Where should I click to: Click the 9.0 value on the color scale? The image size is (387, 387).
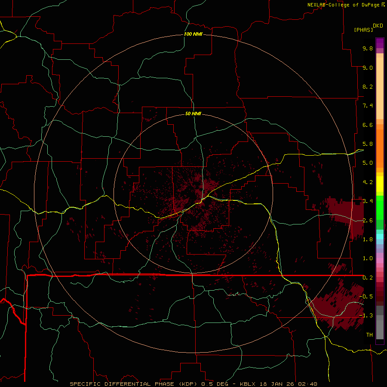368,68
